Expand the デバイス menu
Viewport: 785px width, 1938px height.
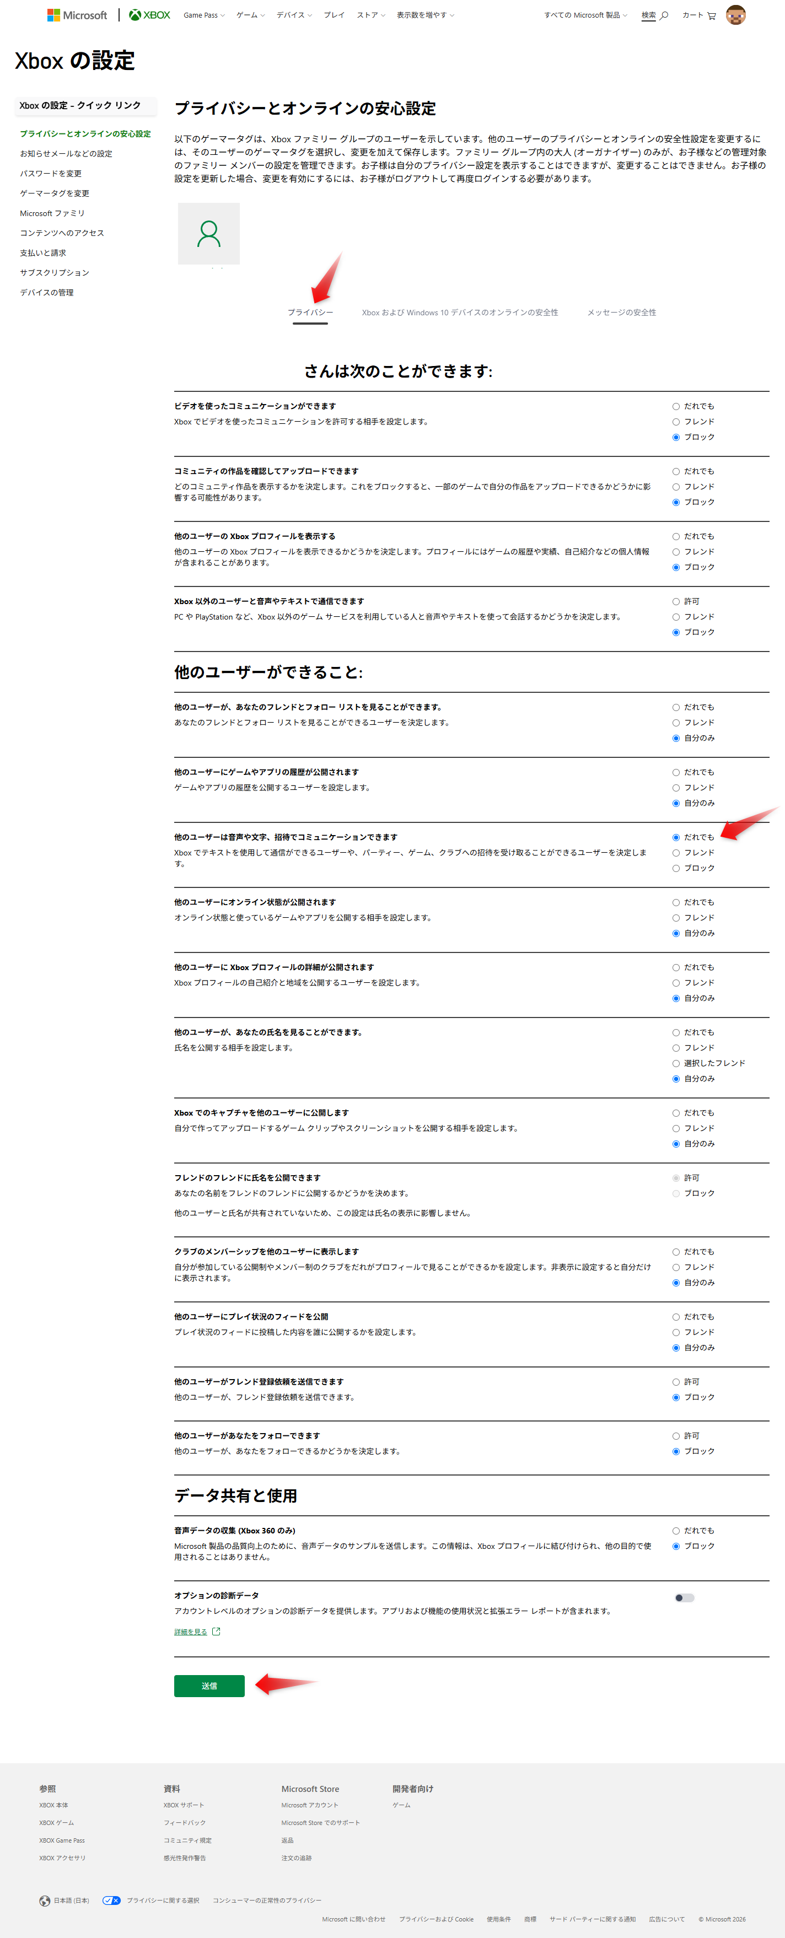[x=294, y=15]
